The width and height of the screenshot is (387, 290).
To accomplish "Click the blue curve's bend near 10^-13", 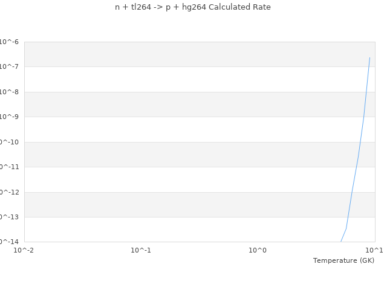I will pyautogui.click(x=346, y=228).
